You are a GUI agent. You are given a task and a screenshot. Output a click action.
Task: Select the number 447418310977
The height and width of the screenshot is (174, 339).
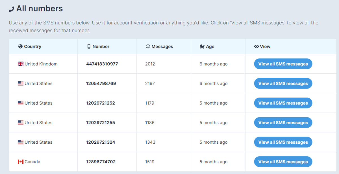pos(102,64)
